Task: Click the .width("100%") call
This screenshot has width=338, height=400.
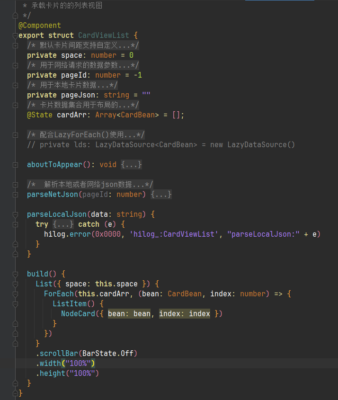Action: click(x=65, y=364)
